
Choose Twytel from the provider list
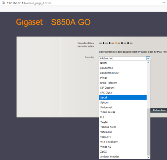tap(123, 122)
